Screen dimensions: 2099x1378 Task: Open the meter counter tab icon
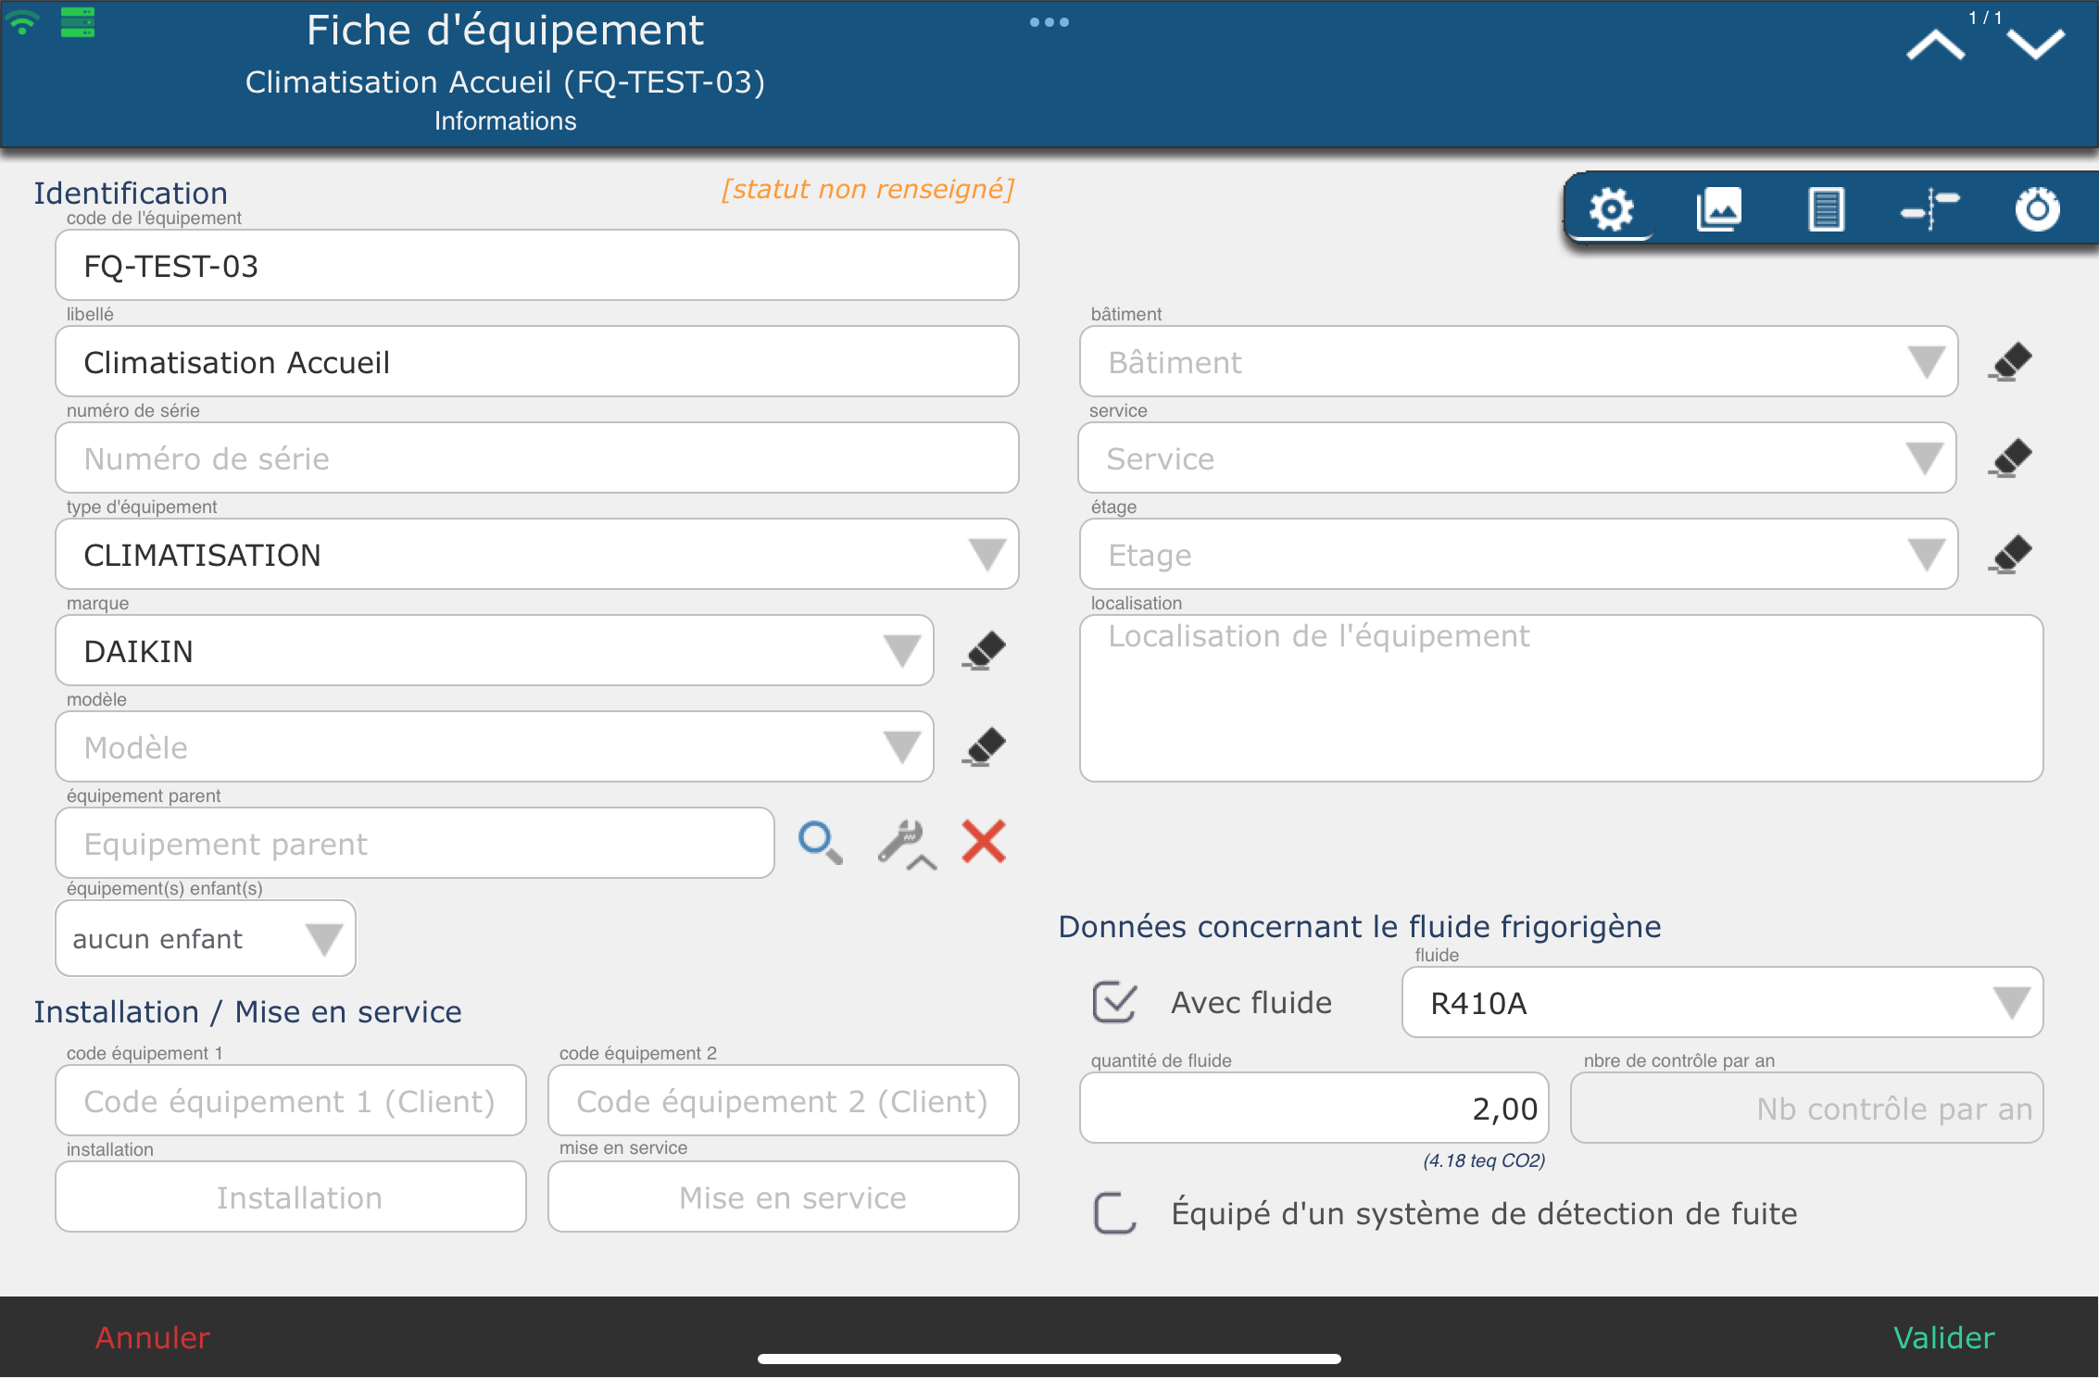coord(2037,209)
